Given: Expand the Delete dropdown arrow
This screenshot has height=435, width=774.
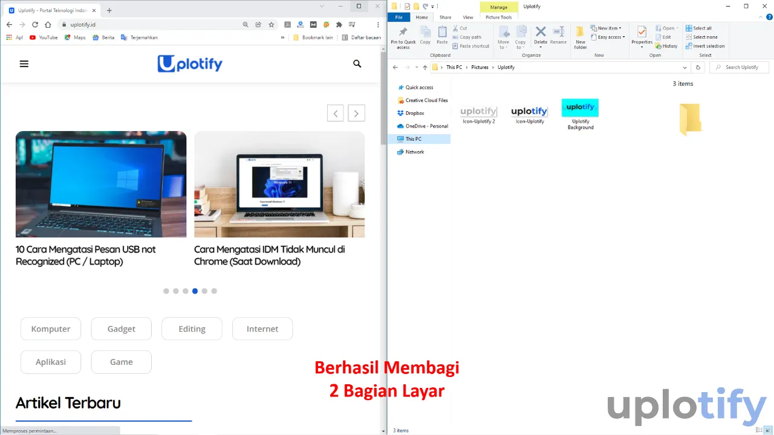Looking at the screenshot, I should coord(541,47).
